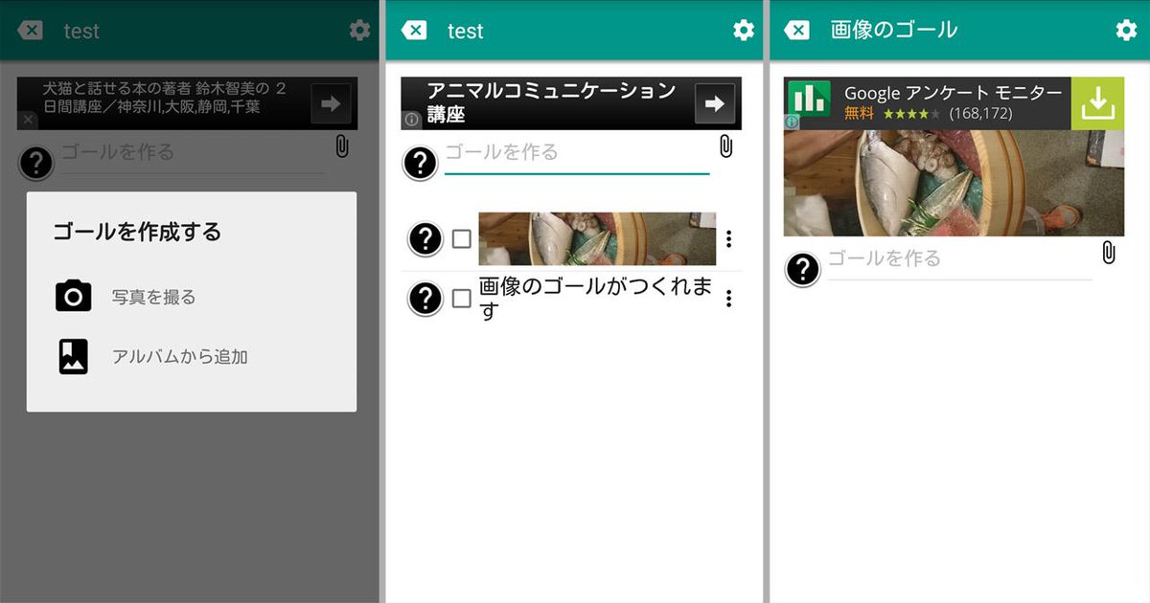Select アルバムから追加 option in dialog
Screen dimensions: 1150x603
click(x=192, y=356)
